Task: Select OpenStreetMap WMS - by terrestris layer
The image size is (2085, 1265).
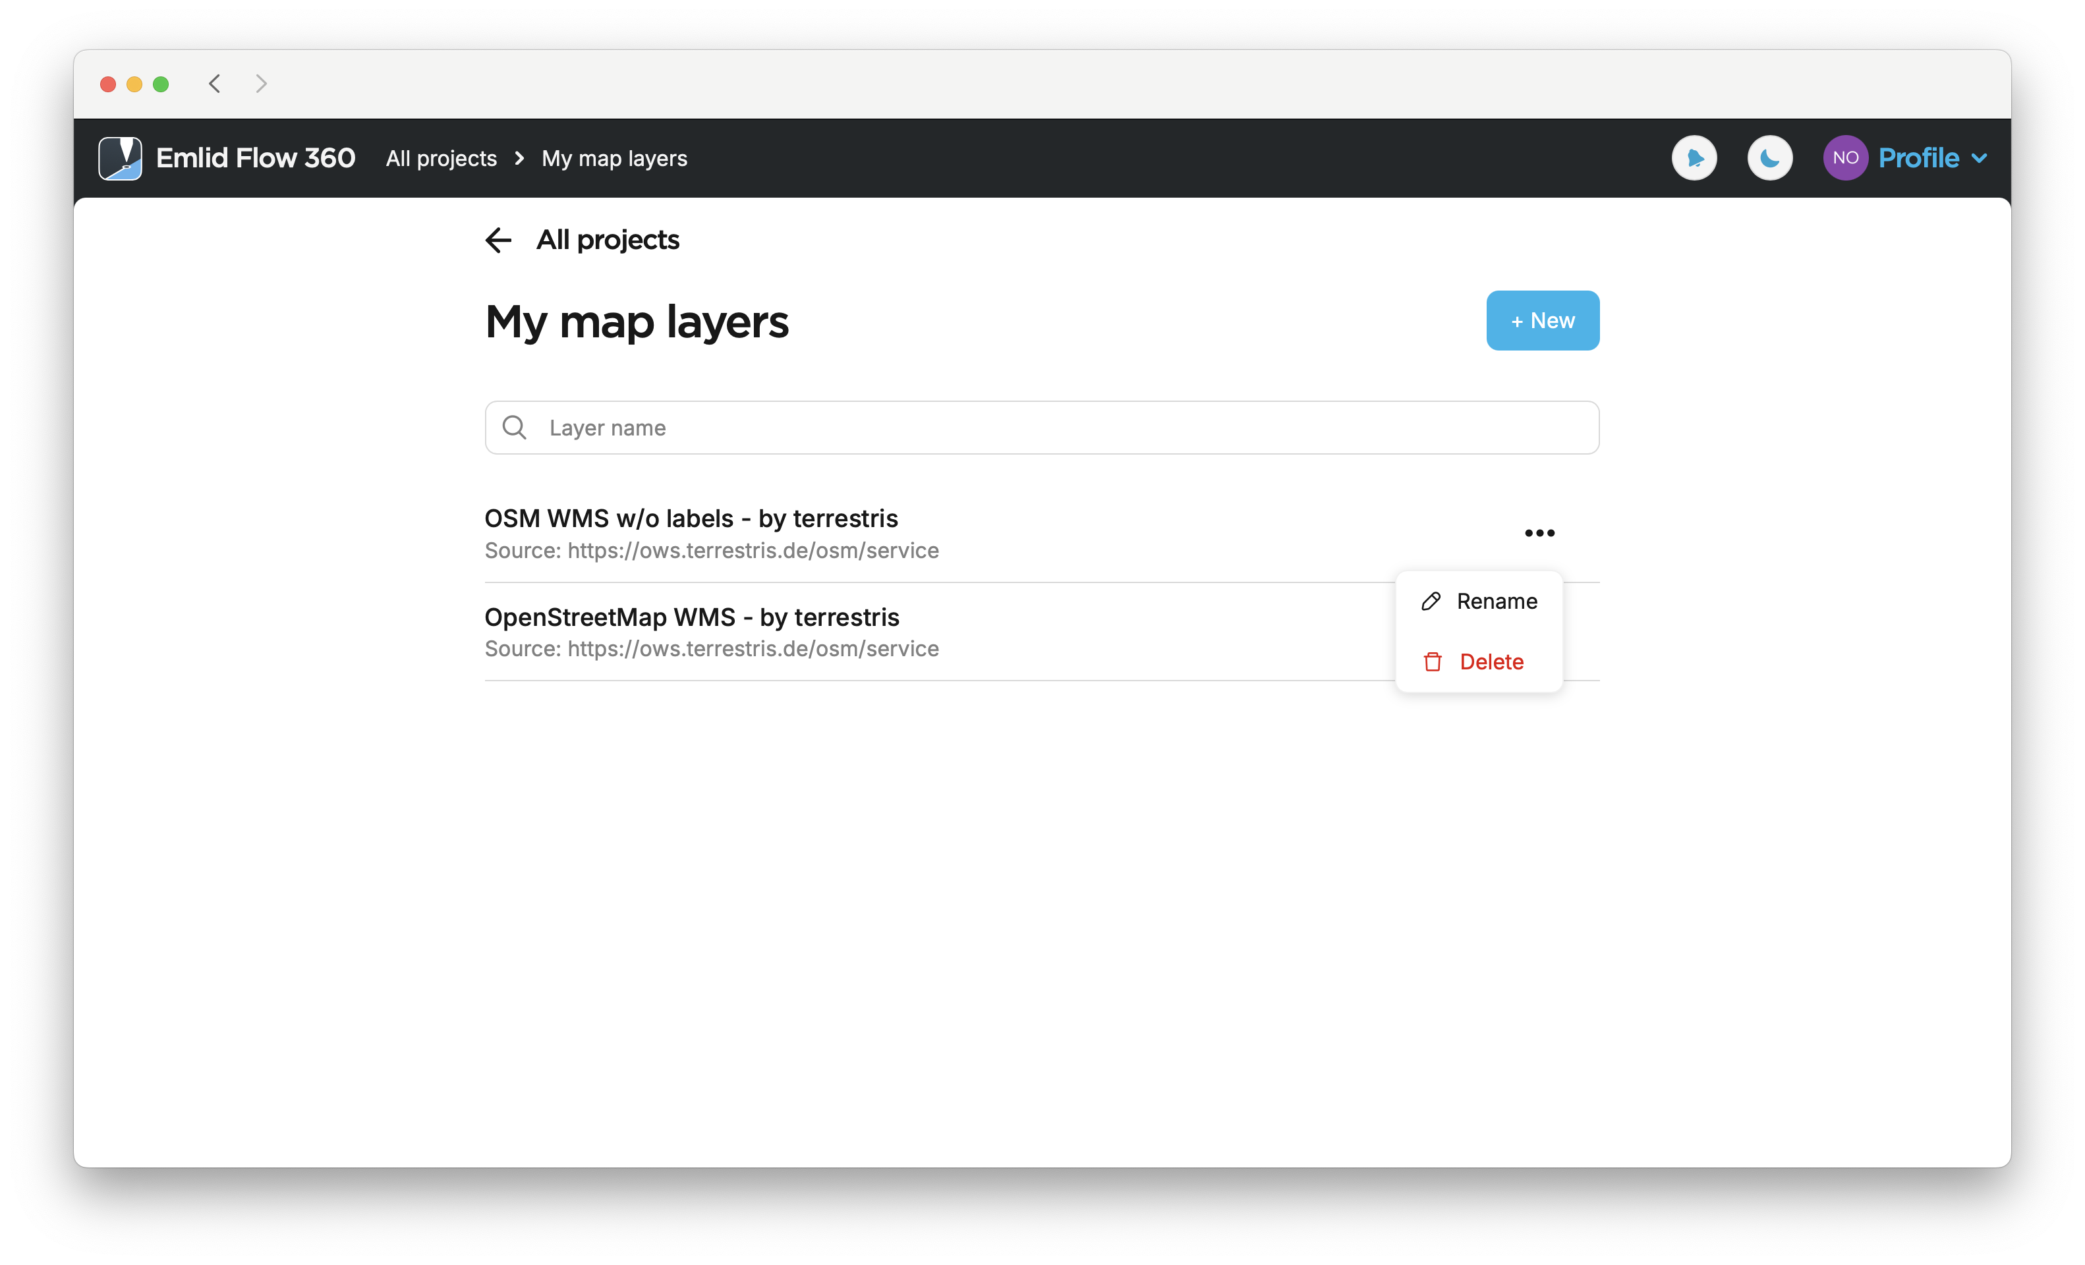Action: (691, 617)
